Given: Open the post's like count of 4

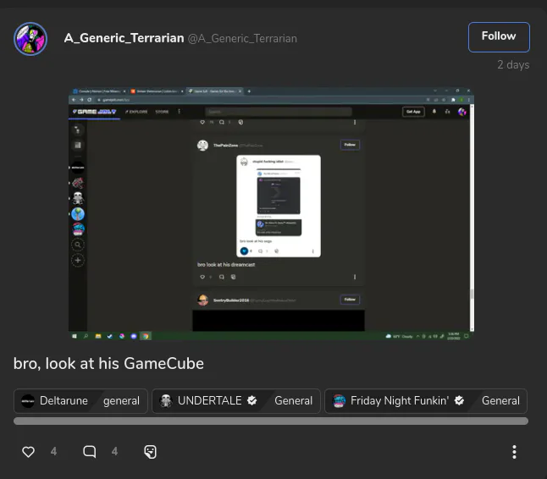Looking at the screenshot, I should [x=53, y=451].
